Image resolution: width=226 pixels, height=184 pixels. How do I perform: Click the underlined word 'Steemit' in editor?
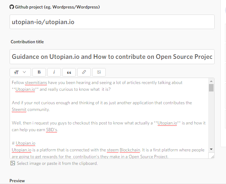pyautogui.click(x=19, y=110)
